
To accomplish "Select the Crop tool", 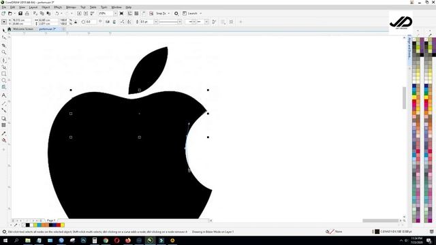I will point(3,46).
